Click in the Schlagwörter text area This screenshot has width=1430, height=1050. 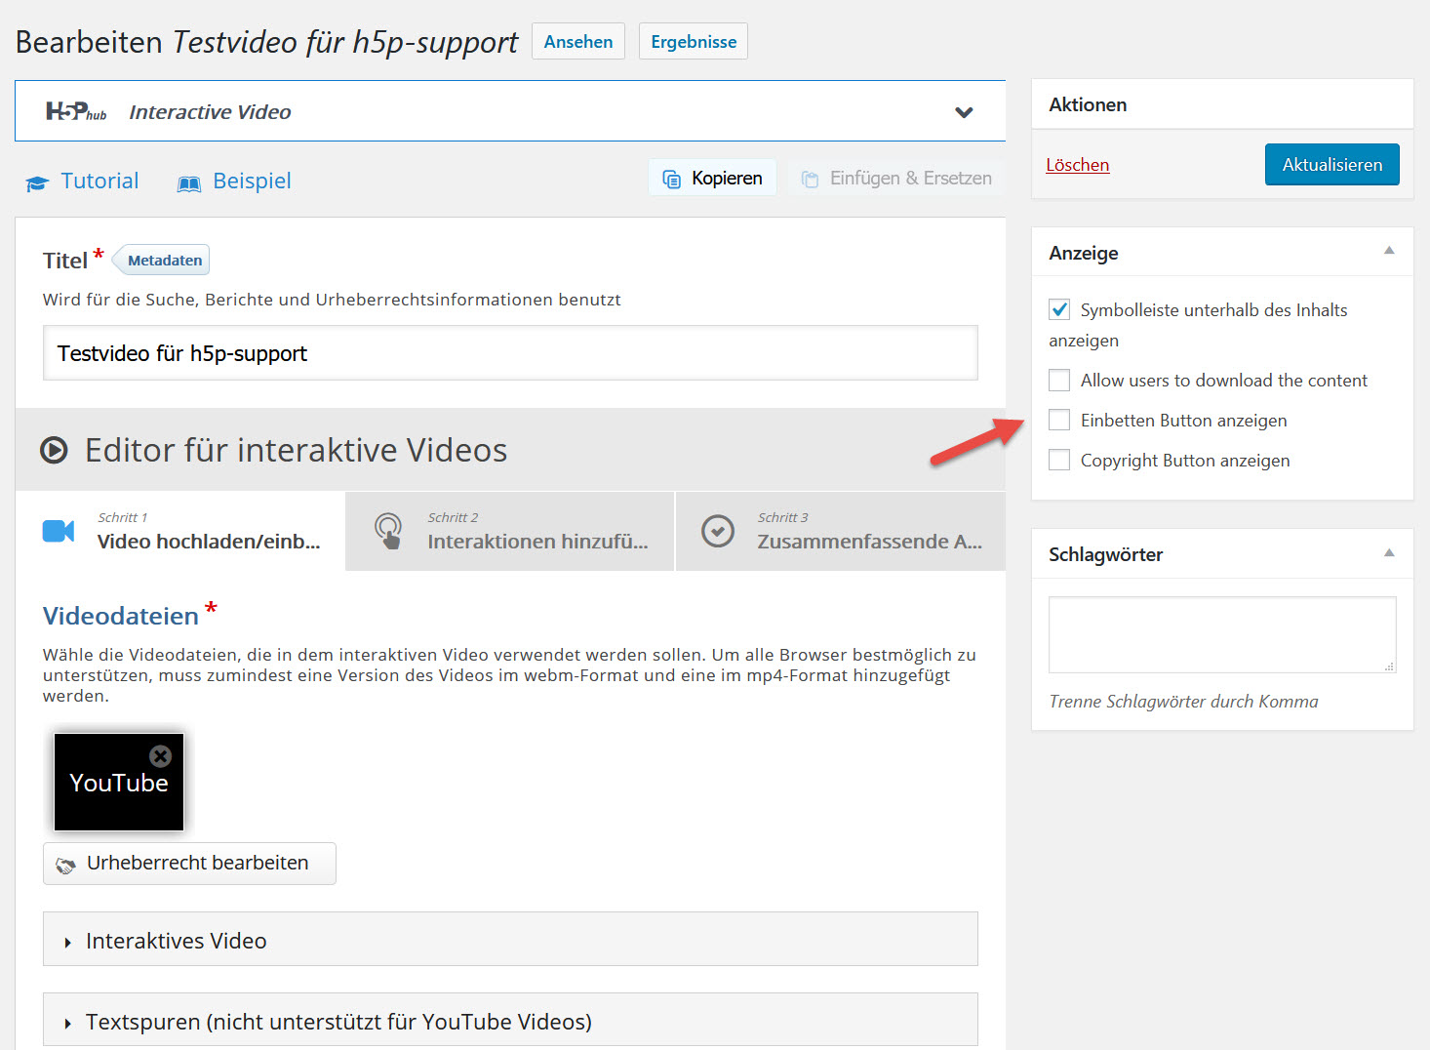pos(1221,634)
